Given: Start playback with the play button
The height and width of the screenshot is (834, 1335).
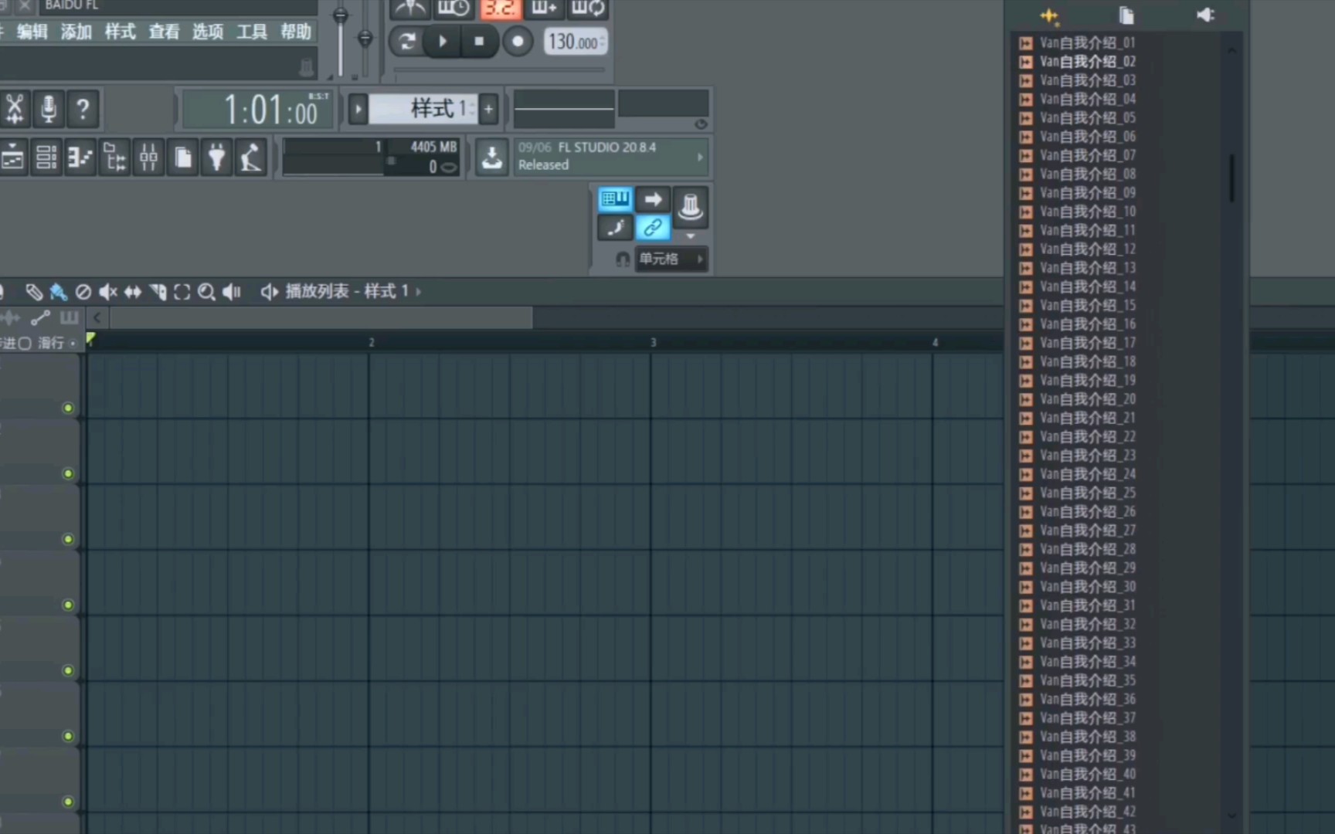Looking at the screenshot, I should pos(443,41).
